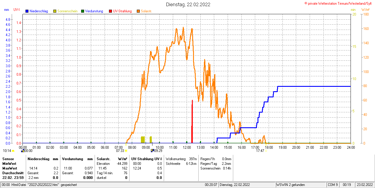Click the 18:00 tick label on the time axis
The height and width of the screenshot is (188, 375).
coord(269,147)
